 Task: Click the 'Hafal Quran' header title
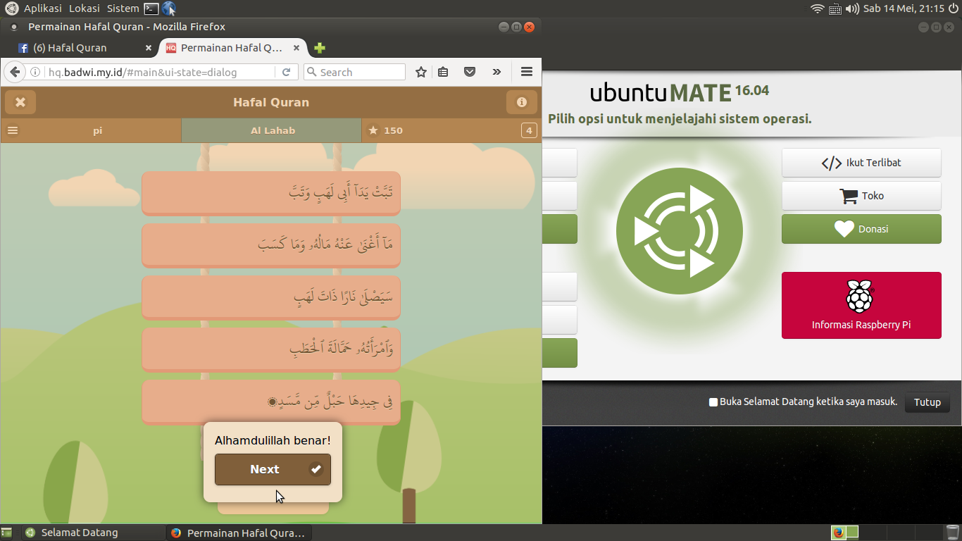(271, 102)
